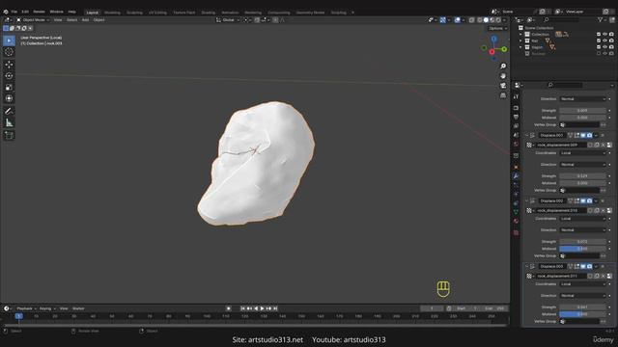Hide the Wagon collection via eye icon
The width and height of the screenshot is (618, 347).
[x=605, y=47]
